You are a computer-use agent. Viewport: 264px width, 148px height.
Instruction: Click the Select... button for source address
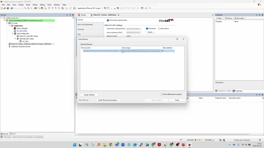[151, 32]
